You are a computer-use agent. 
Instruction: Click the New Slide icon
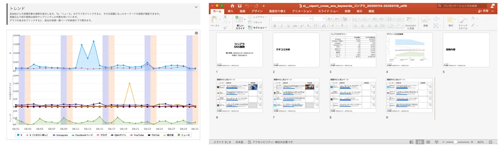pyautogui.click(x=239, y=20)
